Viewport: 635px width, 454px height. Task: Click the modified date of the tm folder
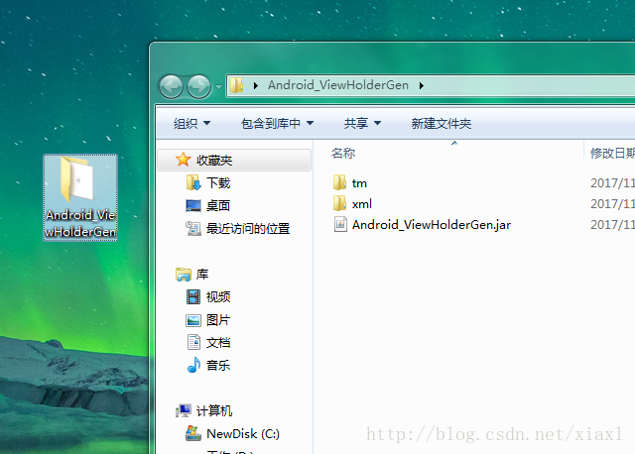point(612,183)
